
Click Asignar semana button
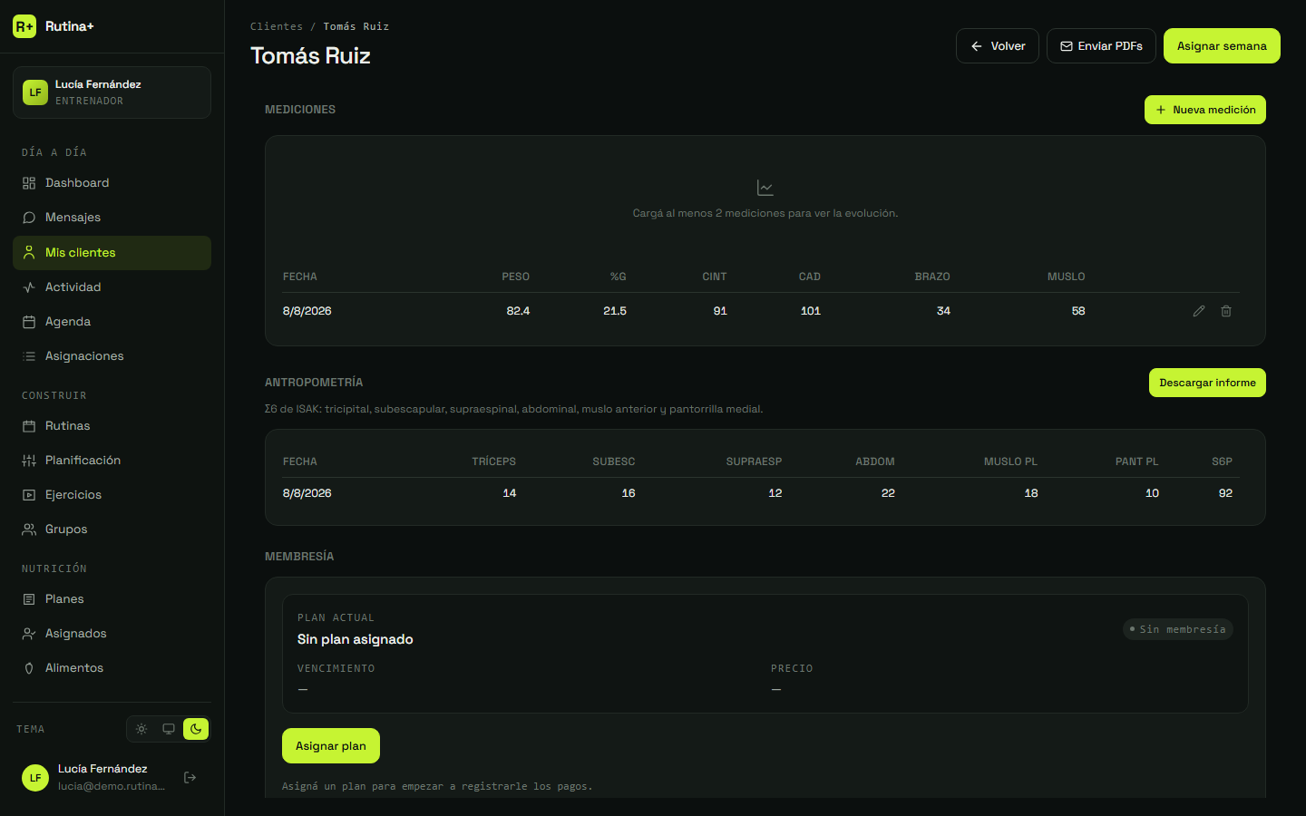(x=1222, y=46)
